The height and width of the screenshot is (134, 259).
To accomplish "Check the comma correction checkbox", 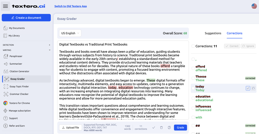I will 193,59.
